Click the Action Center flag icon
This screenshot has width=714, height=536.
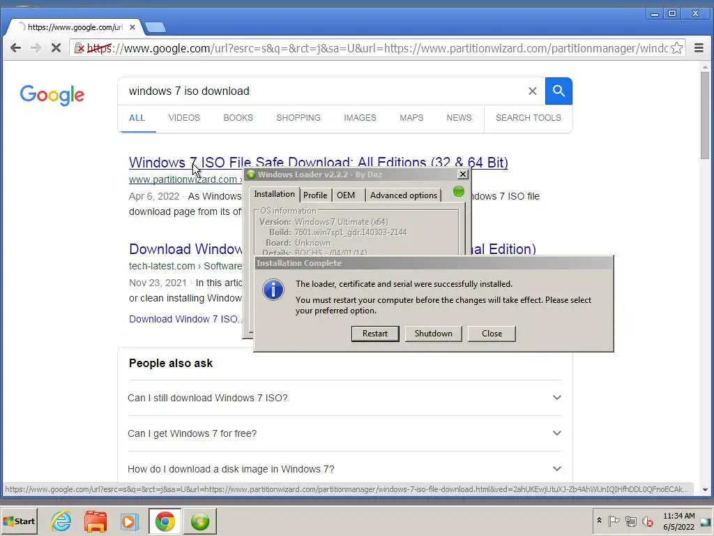pos(614,521)
